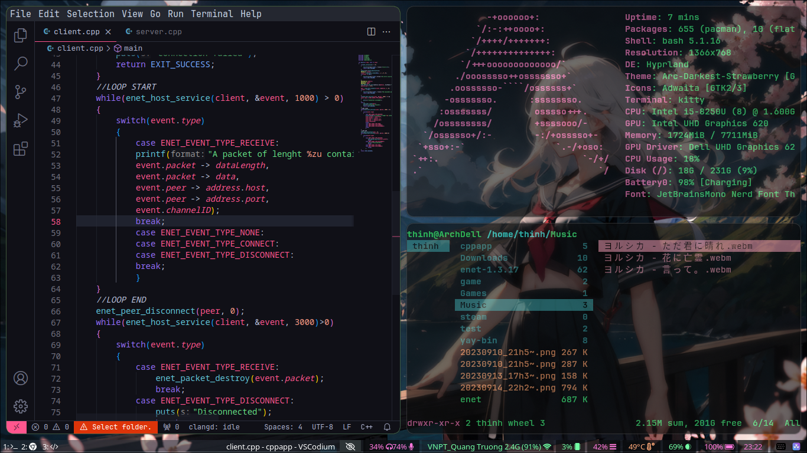Open the errors and warnings count

[51, 427]
